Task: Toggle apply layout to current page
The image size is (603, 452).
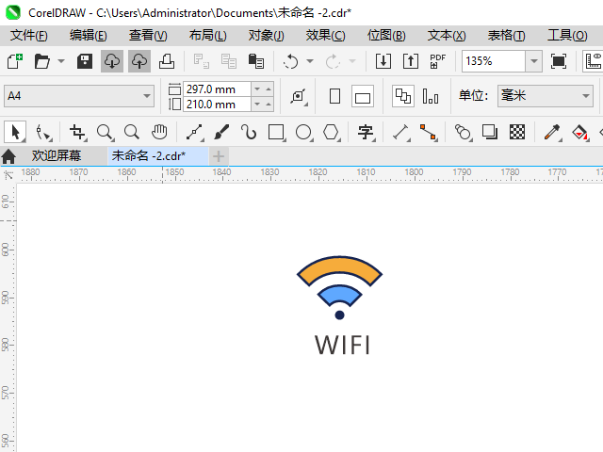Action: click(431, 96)
